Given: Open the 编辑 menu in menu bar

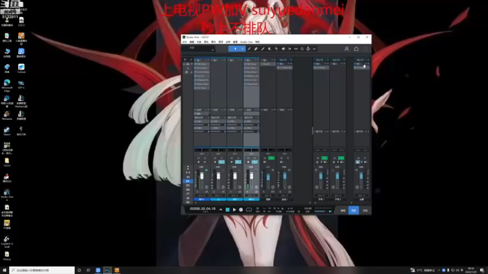Looking at the screenshot, I should click(192, 42).
